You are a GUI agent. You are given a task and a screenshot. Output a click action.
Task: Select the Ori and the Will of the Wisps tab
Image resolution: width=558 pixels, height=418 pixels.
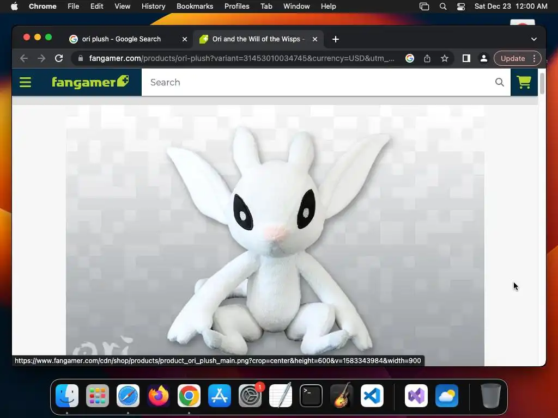pyautogui.click(x=258, y=39)
